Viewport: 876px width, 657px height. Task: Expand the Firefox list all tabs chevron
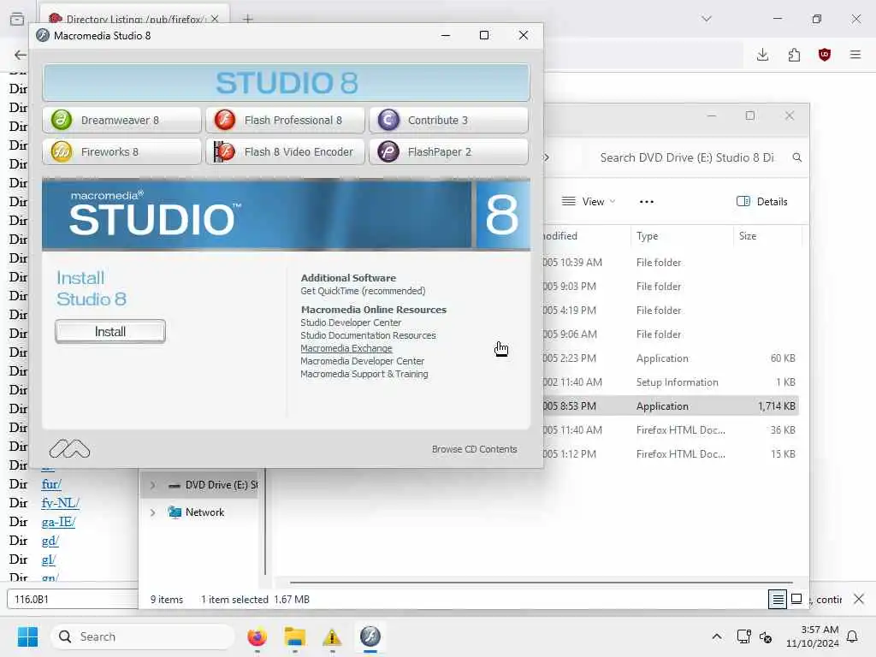[x=707, y=19]
